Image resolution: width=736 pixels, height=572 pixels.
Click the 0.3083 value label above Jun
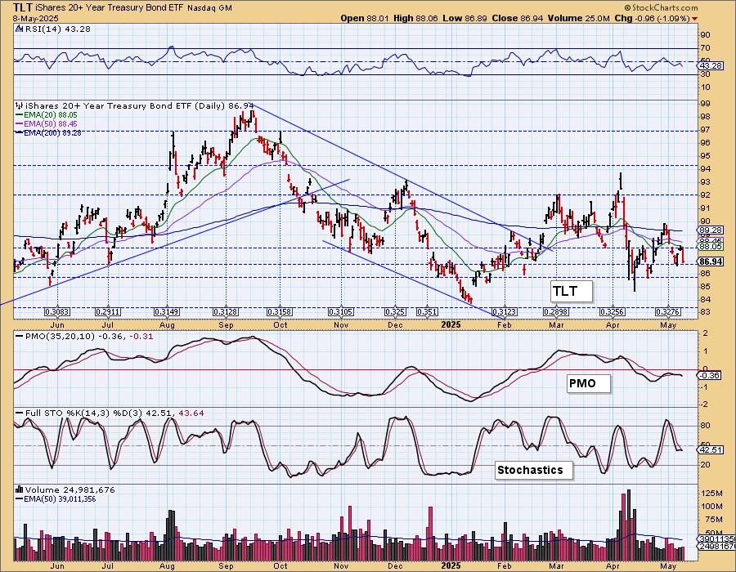point(56,312)
